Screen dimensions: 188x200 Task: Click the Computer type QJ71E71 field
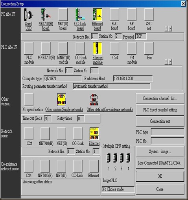63,79
